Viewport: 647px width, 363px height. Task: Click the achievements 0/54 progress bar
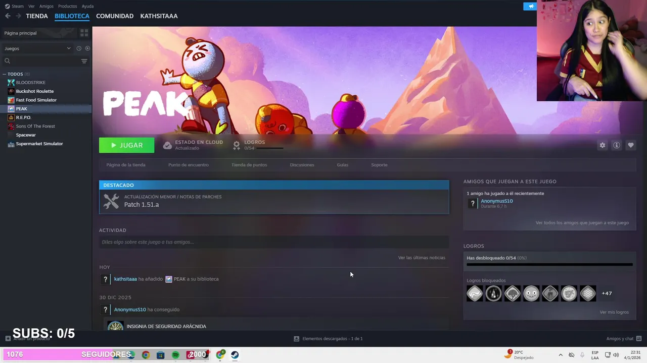tap(549, 264)
